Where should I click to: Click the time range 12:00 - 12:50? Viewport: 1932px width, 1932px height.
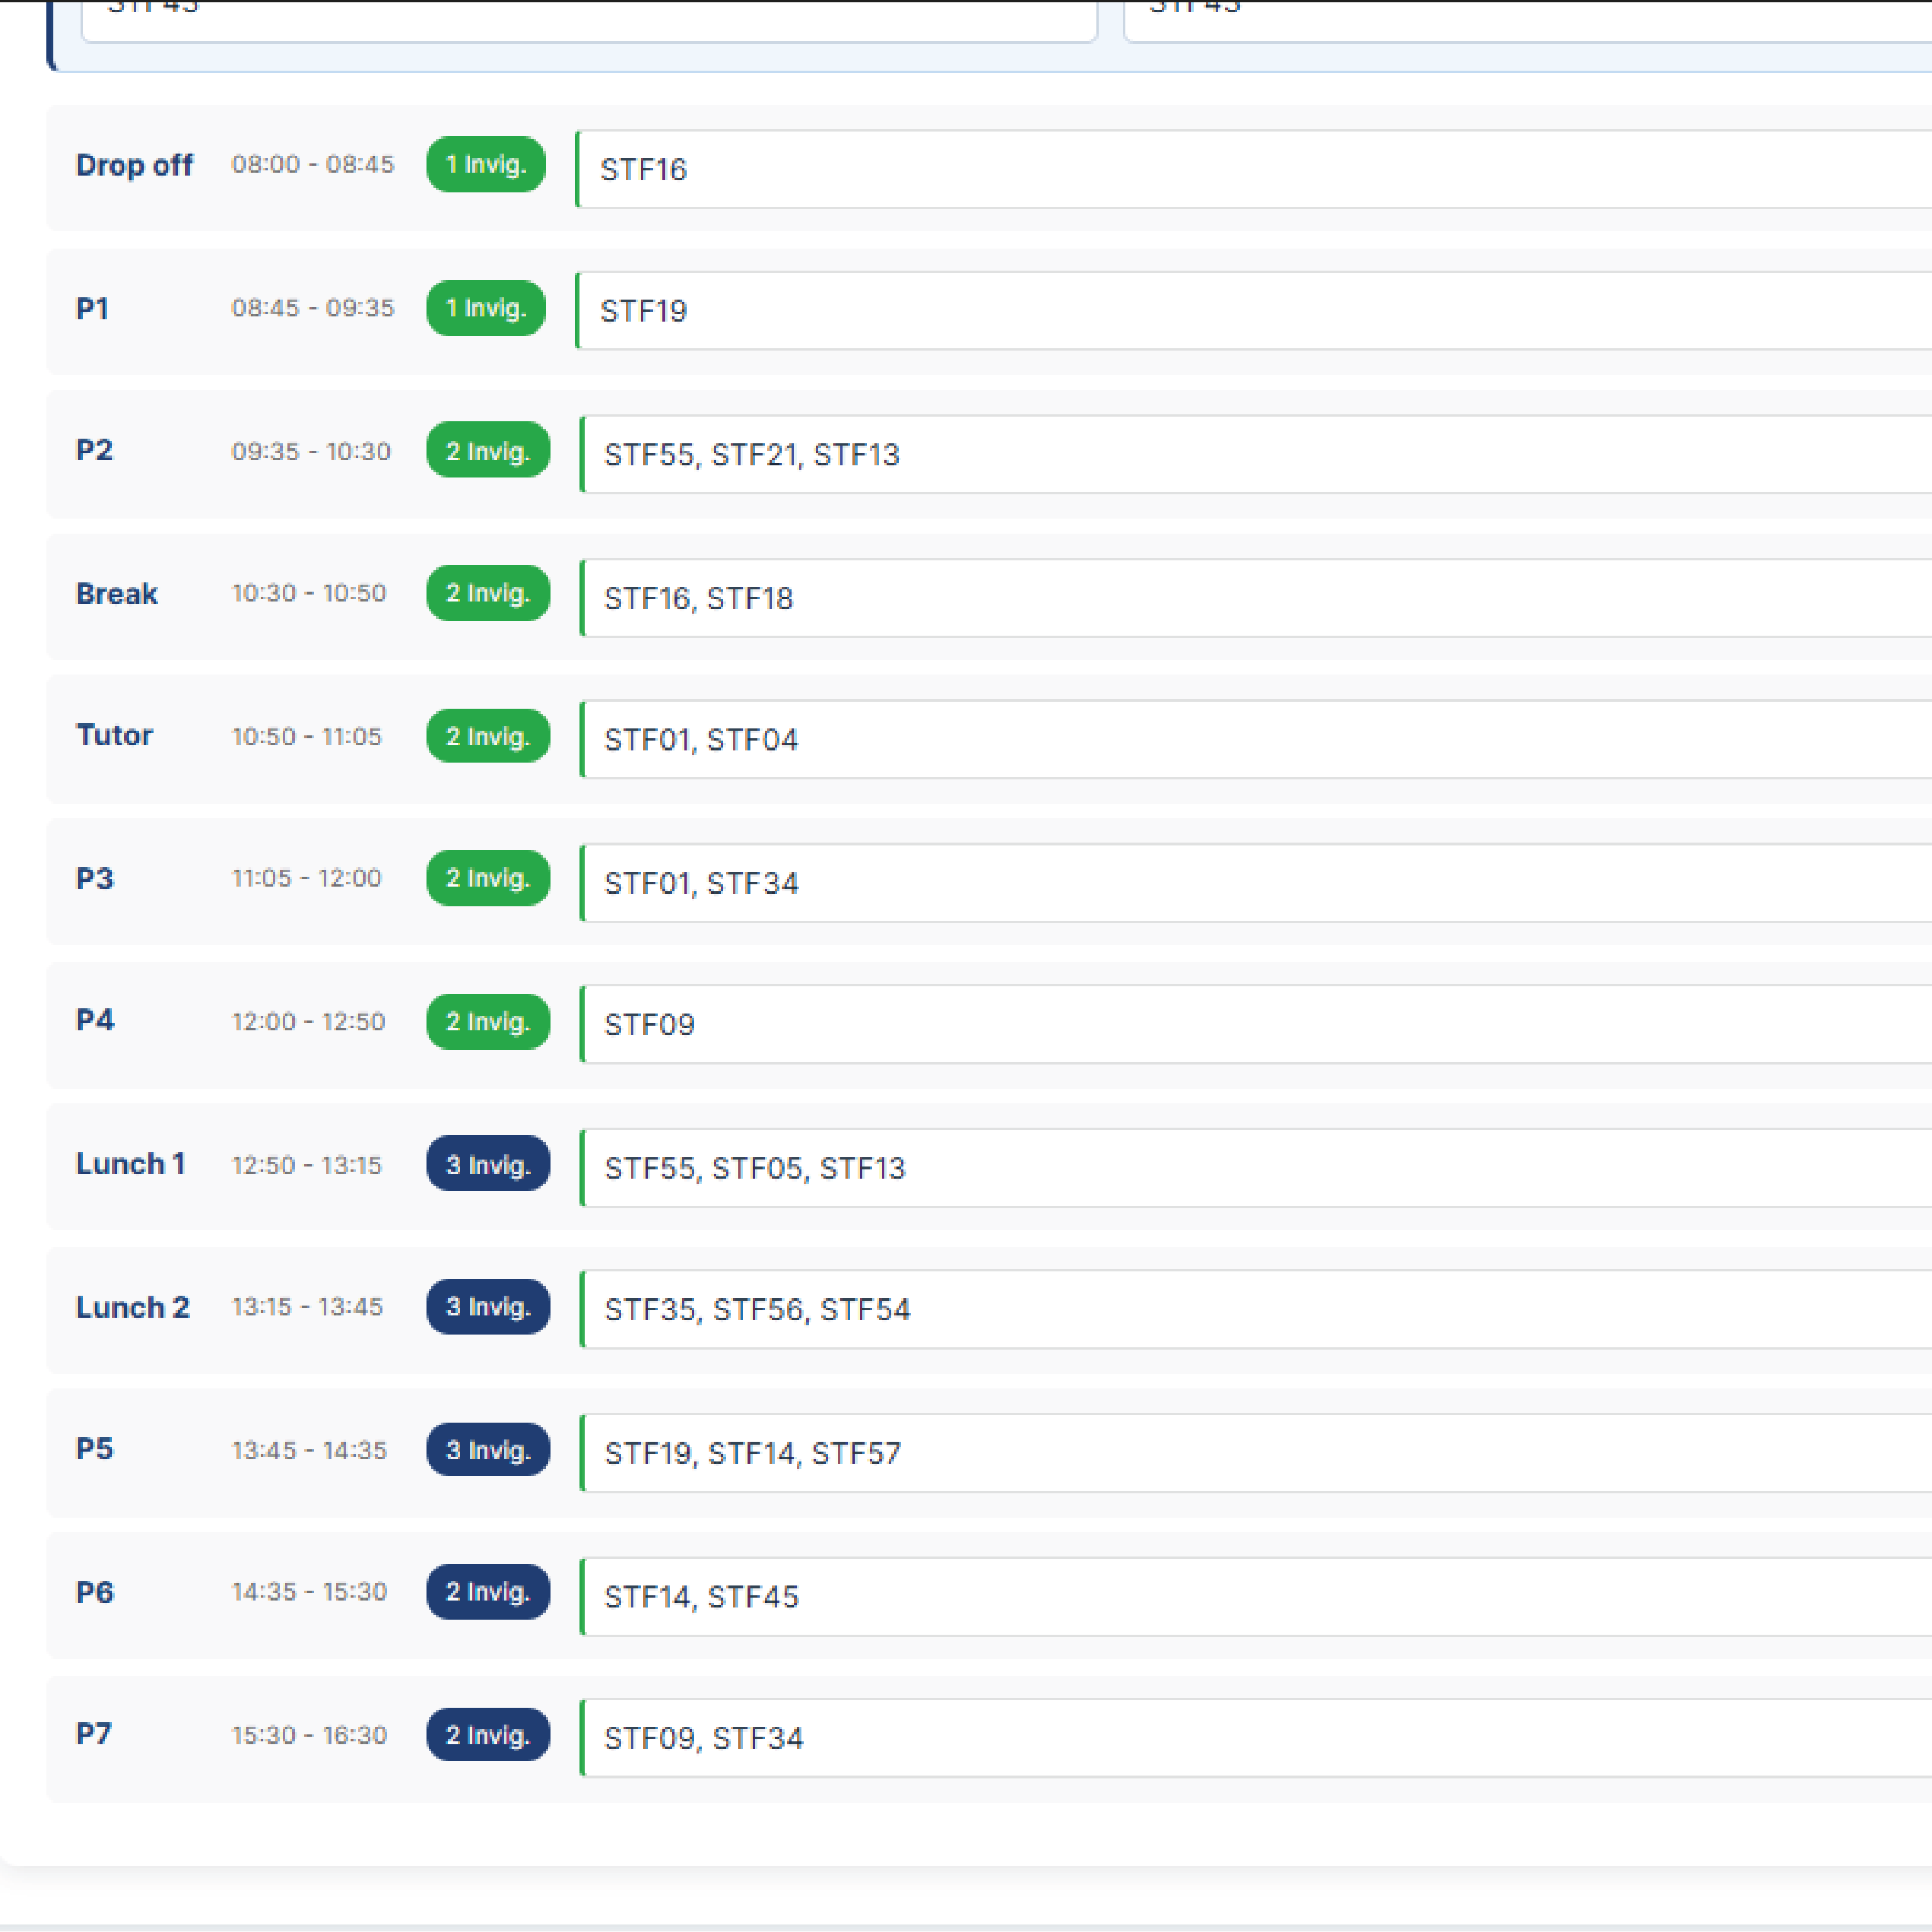click(x=309, y=1022)
